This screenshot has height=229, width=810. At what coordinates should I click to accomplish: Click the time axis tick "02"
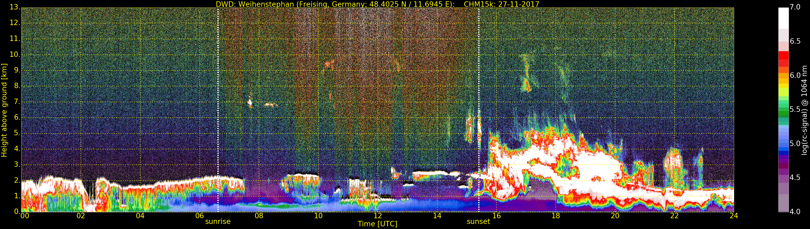point(81,216)
